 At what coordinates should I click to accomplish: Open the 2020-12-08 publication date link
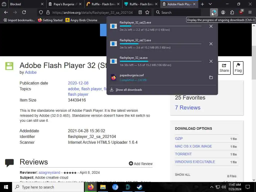(78, 83)
